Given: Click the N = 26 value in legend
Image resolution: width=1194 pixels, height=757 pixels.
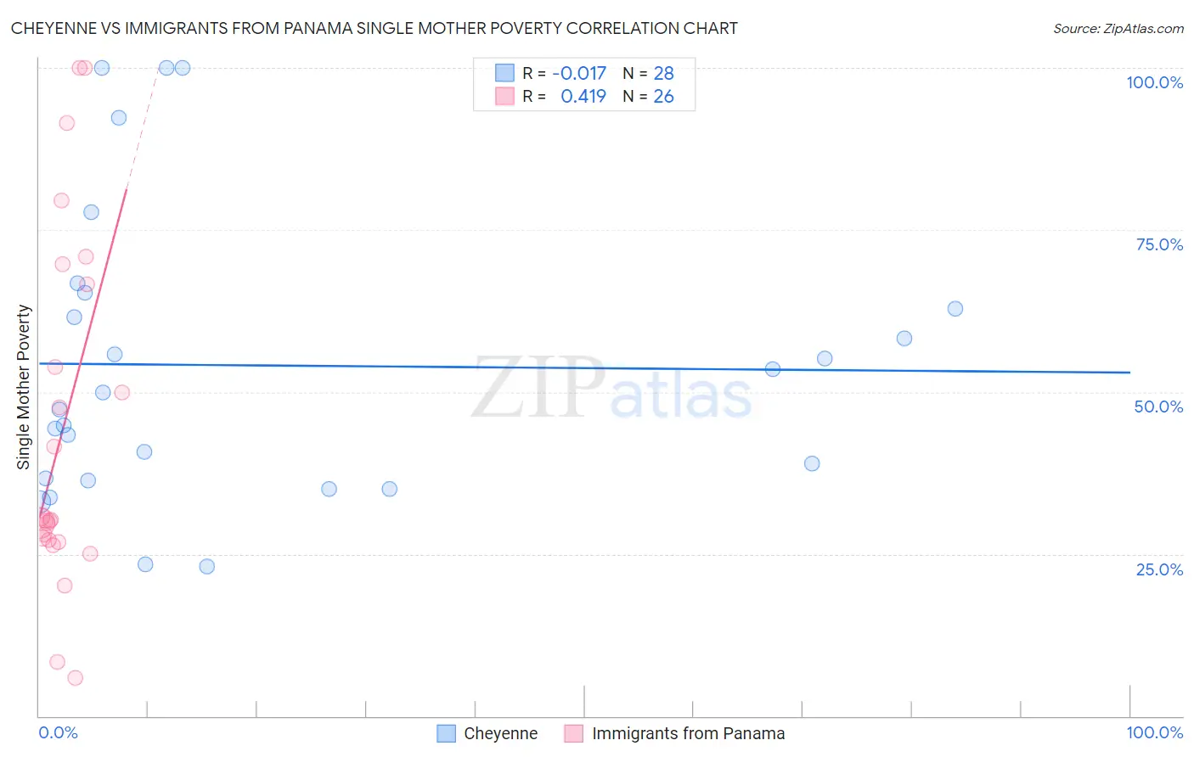Looking at the screenshot, I should [x=649, y=96].
